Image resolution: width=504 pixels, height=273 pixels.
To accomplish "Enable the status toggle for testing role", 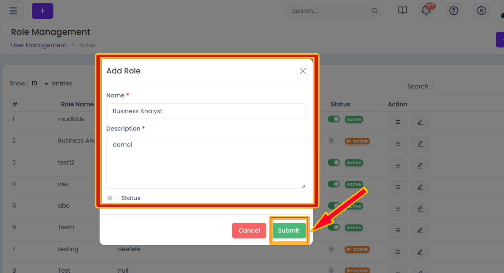I will (x=334, y=249).
